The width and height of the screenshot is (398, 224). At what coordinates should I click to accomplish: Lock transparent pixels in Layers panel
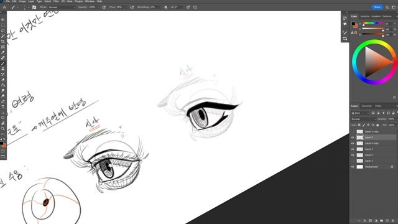pos(359,125)
